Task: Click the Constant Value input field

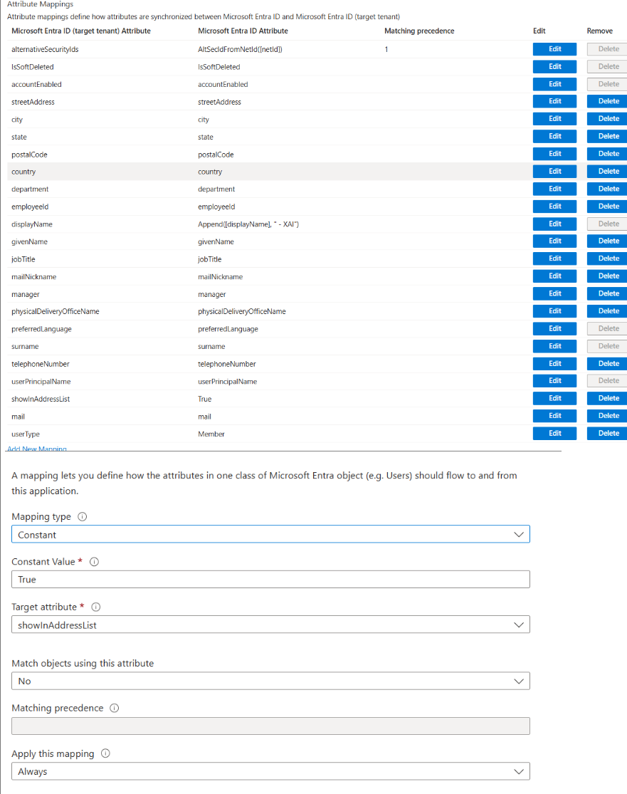Action: point(270,579)
